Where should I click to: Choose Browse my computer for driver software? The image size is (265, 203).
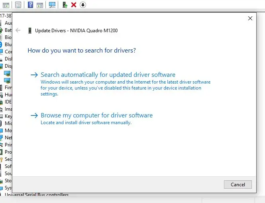[97, 115]
